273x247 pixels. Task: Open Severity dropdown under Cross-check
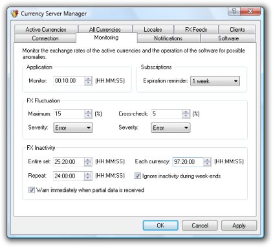click(171, 128)
